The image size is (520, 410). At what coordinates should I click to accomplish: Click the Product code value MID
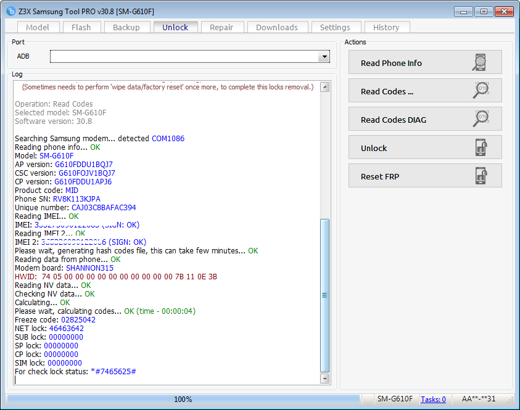tap(72, 191)
